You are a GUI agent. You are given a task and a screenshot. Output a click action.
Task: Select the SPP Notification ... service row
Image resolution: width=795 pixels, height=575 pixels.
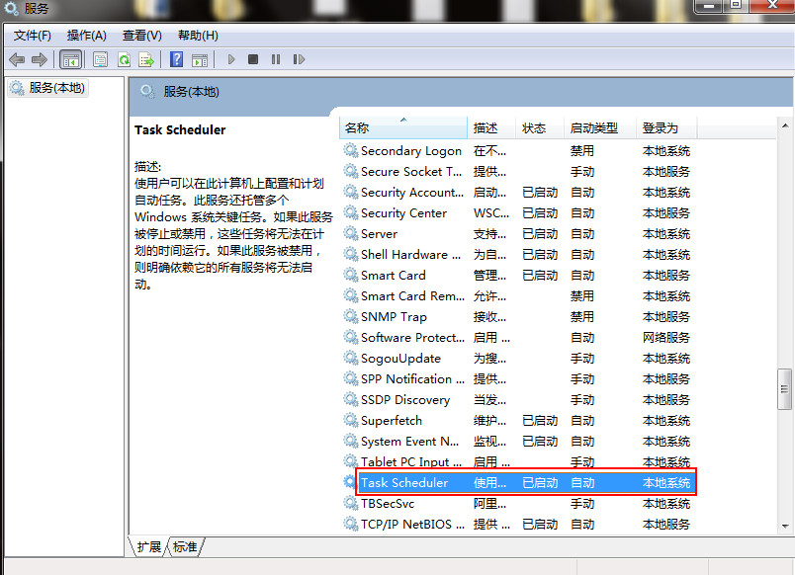(517, 379)
